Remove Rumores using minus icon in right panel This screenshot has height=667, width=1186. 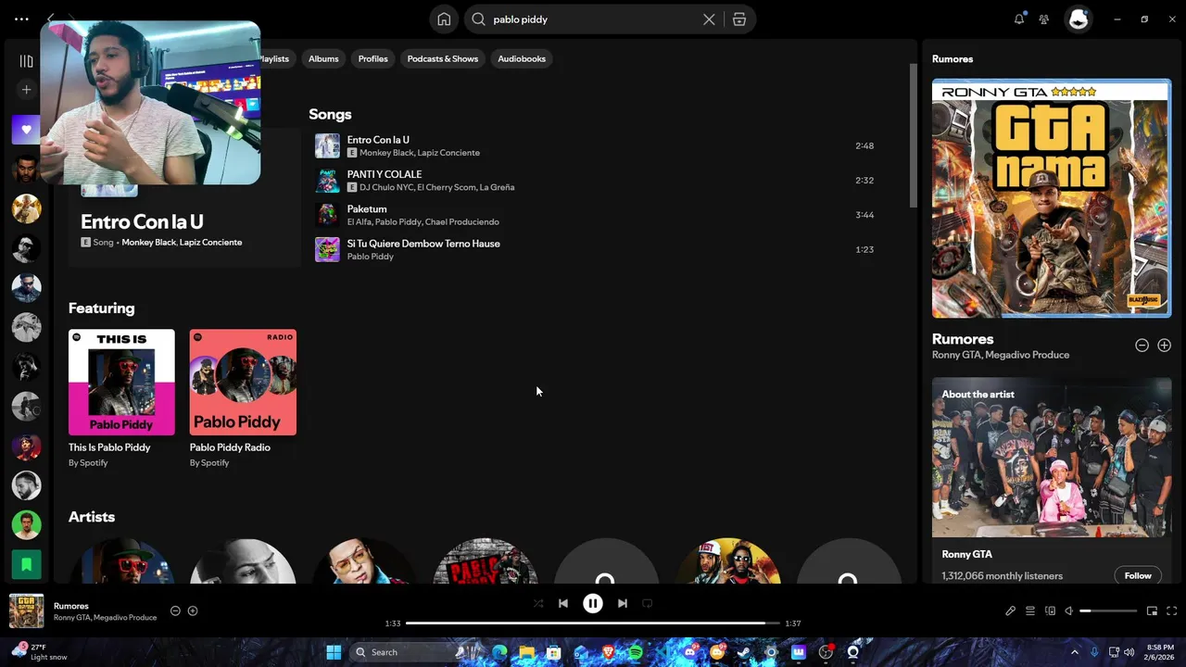[x=1142, y=345]
